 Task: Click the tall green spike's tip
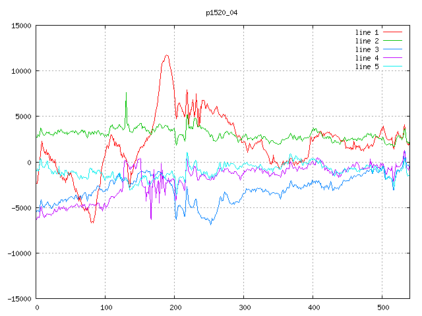tap(126, 93)
